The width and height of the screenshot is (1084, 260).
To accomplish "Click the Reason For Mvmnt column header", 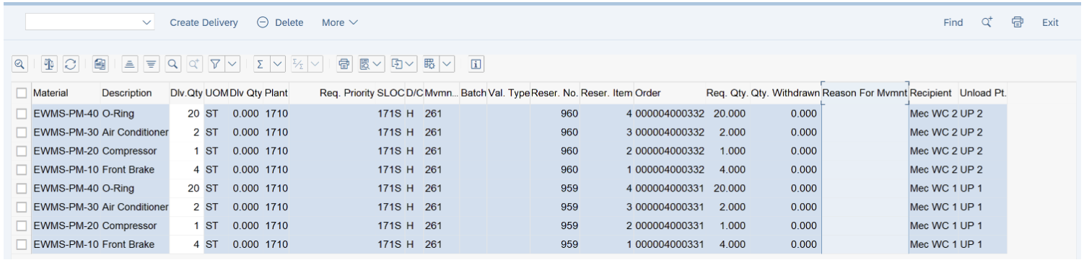I will [865, 93].
